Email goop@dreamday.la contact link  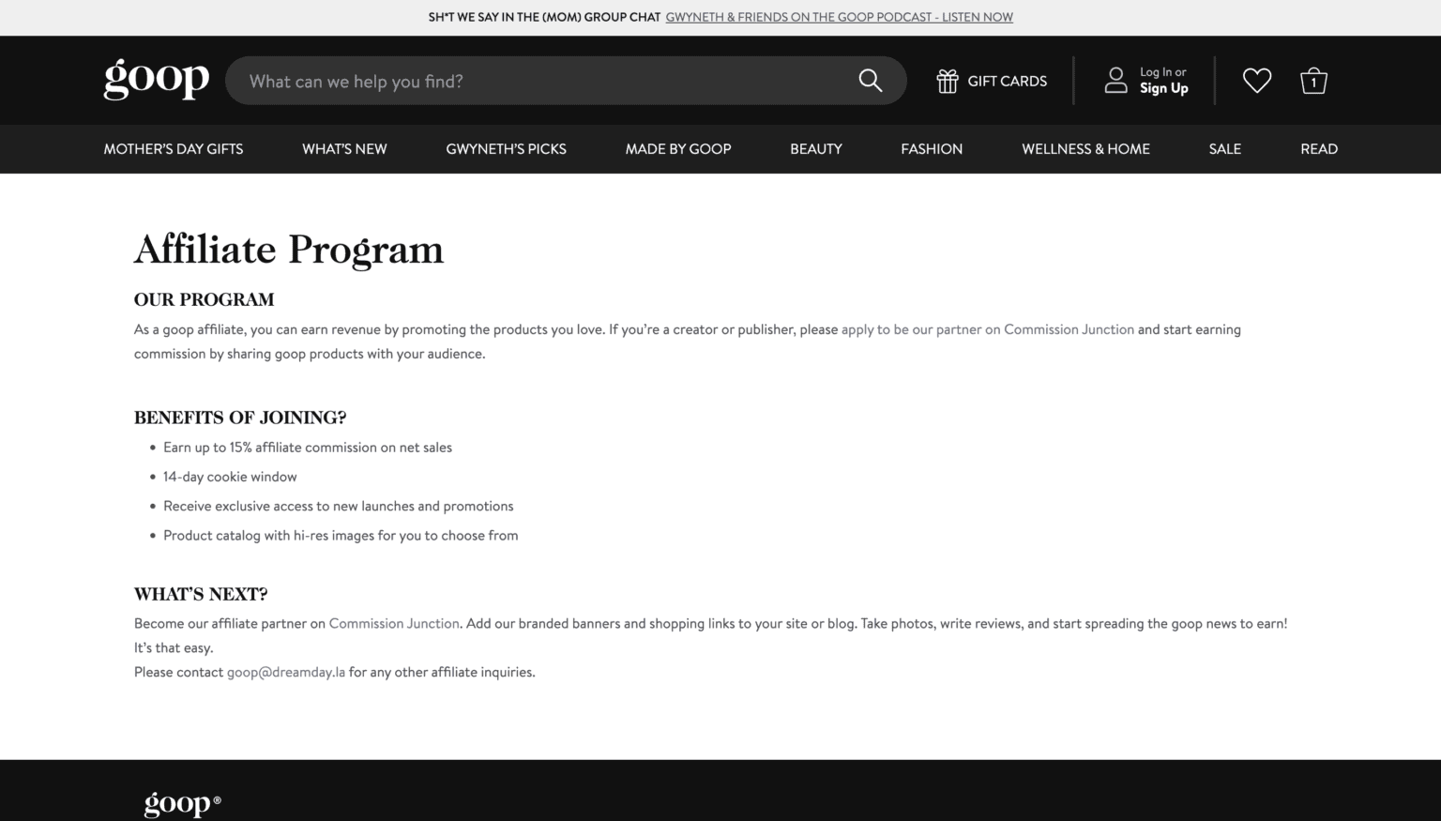(286, 672)
